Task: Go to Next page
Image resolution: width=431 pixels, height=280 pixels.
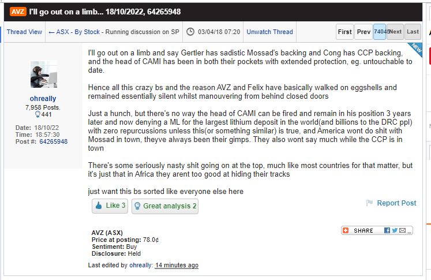Action: [395, 32]
